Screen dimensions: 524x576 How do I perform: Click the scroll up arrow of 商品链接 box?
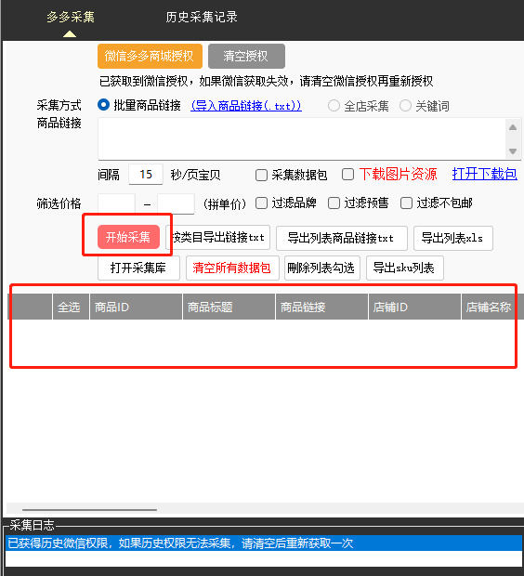[x=513, y=127]
